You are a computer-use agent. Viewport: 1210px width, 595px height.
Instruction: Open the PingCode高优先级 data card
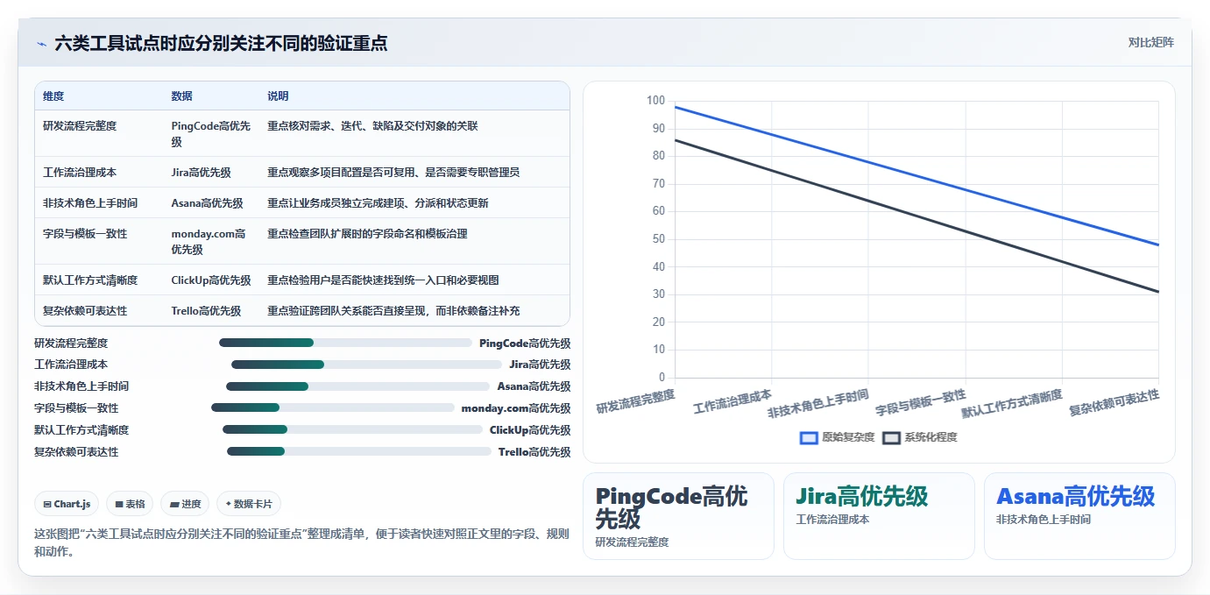click(x=678, y=516)
